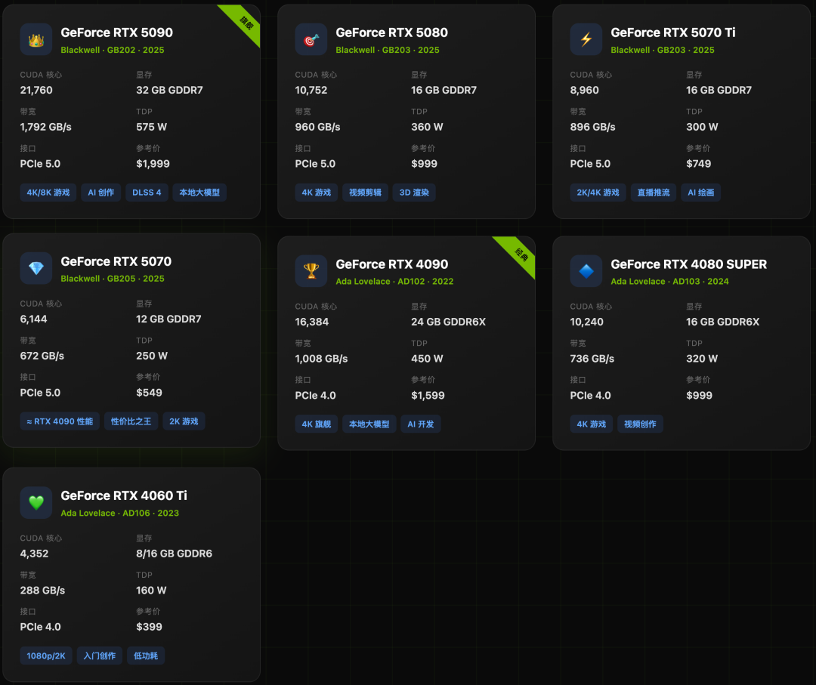
Task: Click the green heart icon on RTX 4060 Ti card
Action: tap(35, 502)
